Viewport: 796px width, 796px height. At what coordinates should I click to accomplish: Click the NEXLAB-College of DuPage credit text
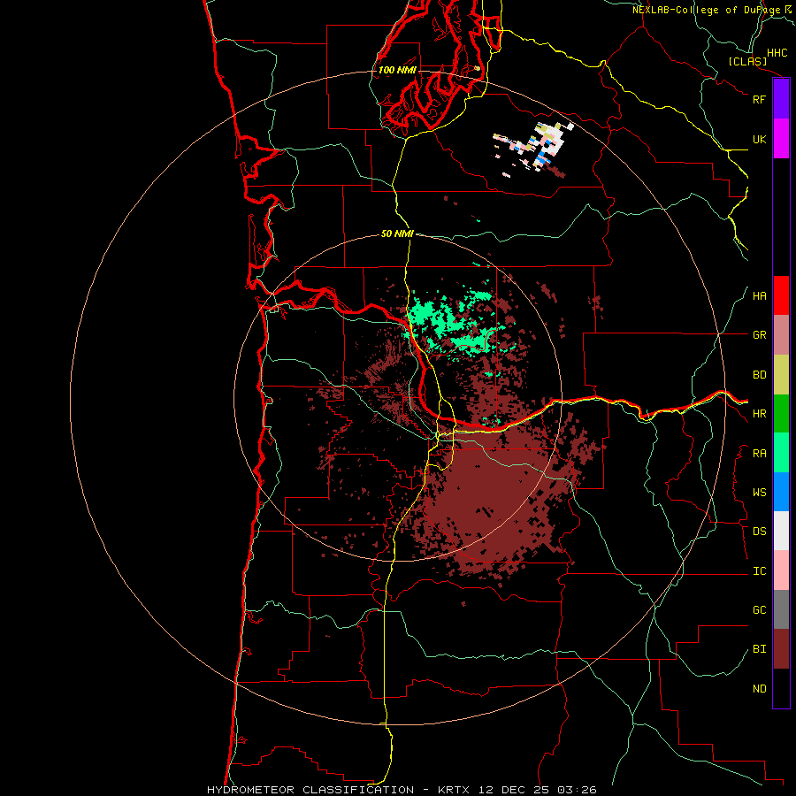tap(706, 10)
